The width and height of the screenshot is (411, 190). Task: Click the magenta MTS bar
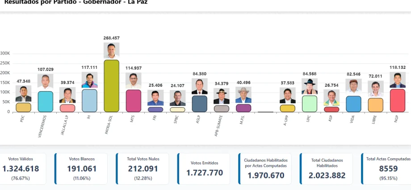coord(133,101)
